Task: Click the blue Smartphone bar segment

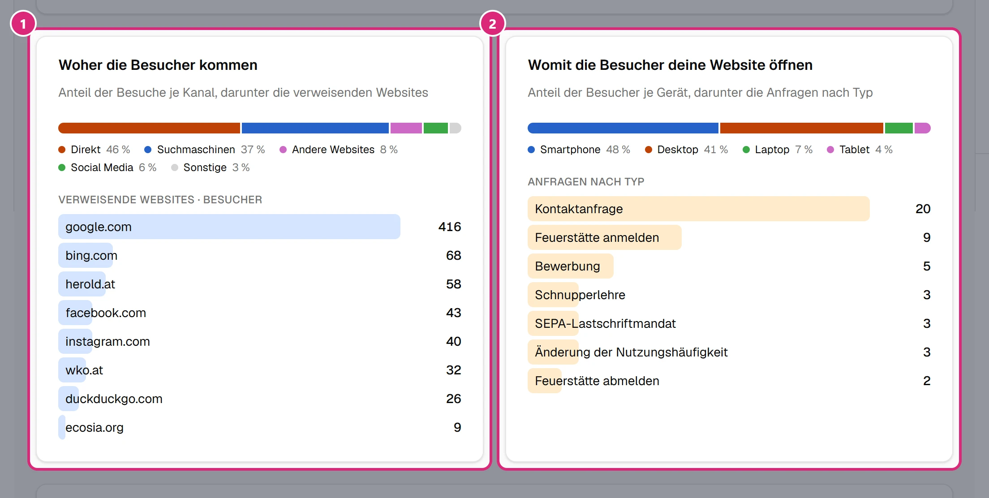Action: tap(623, 128)
